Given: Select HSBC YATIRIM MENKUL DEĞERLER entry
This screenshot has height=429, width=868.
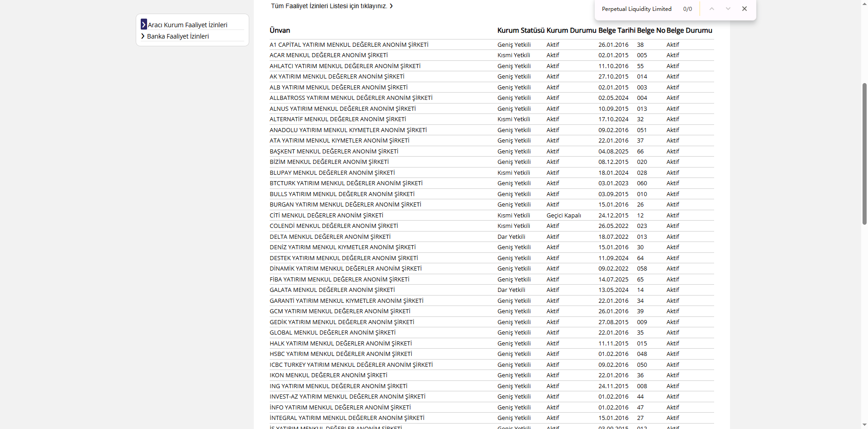Looking at the screenshot, I should click(x=340, y=354).
